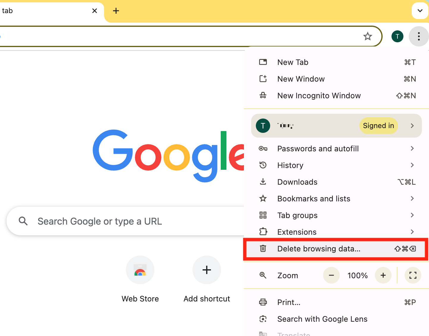429x336 pixels.
Task: Click the Add shortcut plus icon
Action: 206,270
